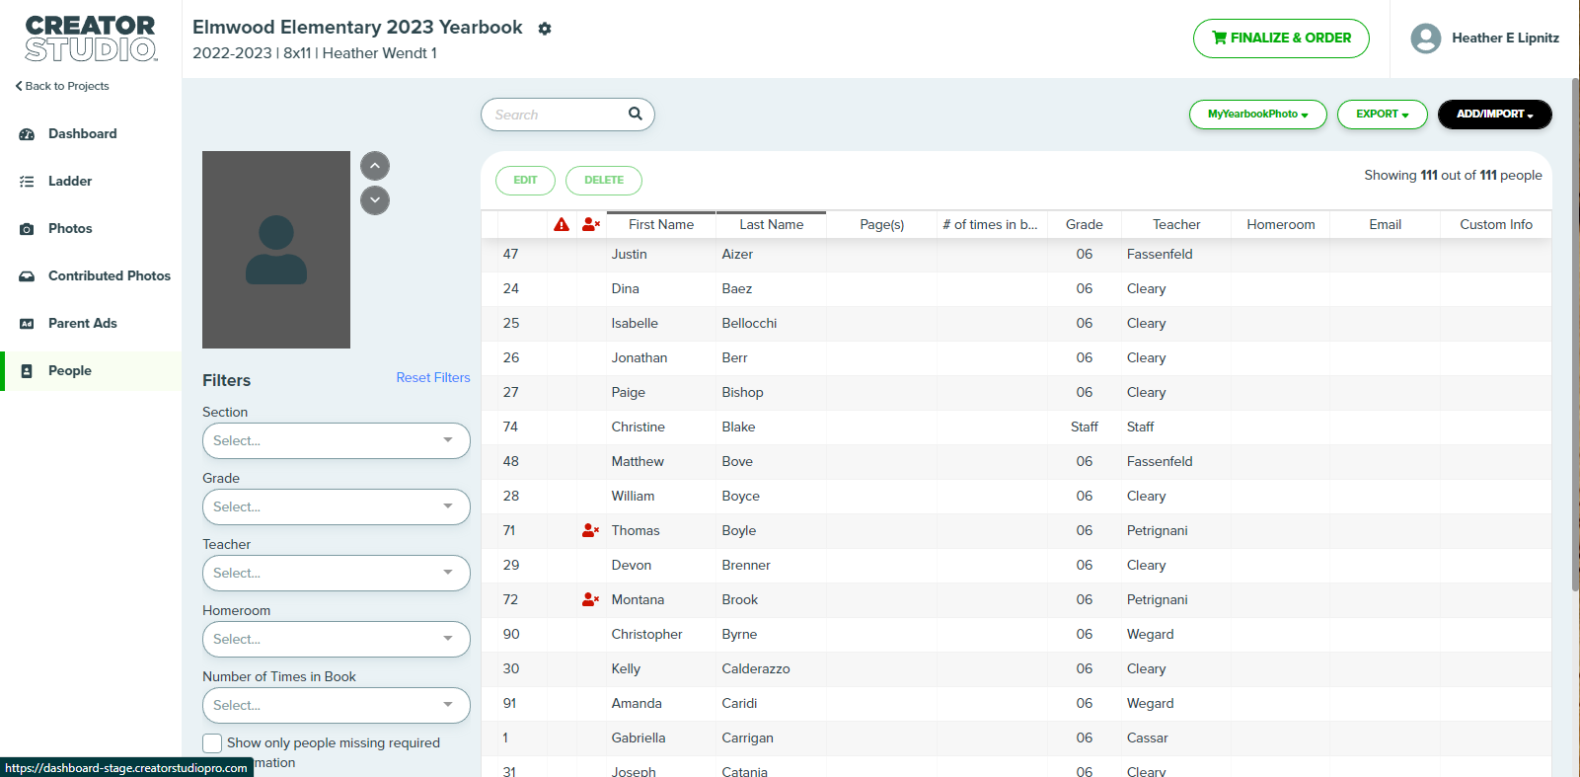Image resolution: width=1580 pixels, height=777 pixels.
Task: Click the People sidebar icon
Action: point(27,371)
